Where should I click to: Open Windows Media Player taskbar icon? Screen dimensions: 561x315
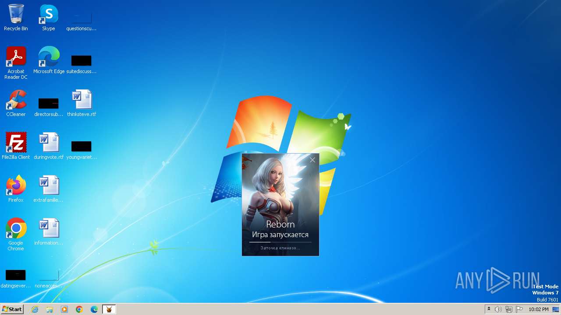coord(64,309)
